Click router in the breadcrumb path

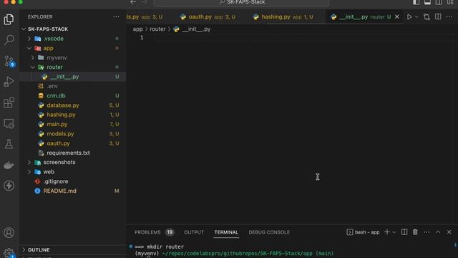pos(157,29)
